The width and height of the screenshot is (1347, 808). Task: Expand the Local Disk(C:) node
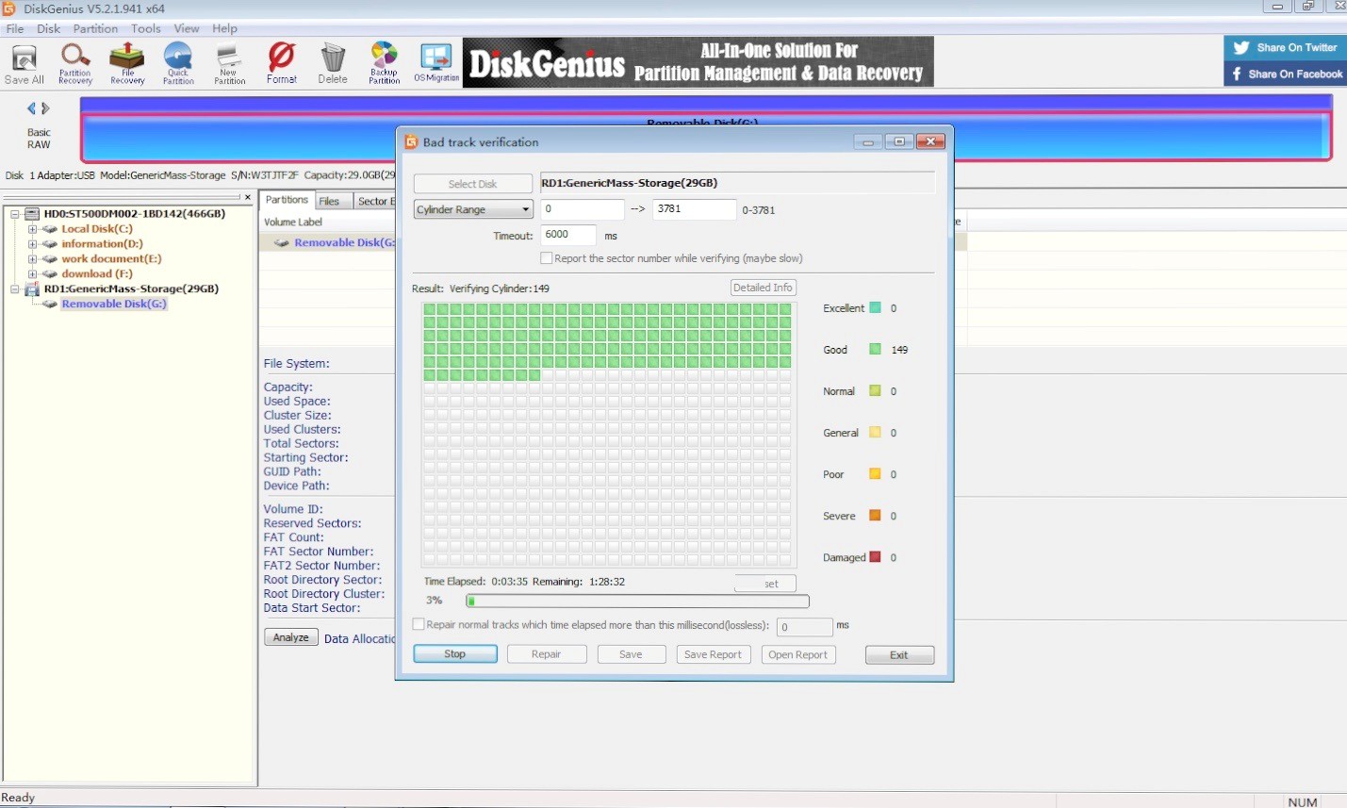pyautogui.click(x=32, y=229)
